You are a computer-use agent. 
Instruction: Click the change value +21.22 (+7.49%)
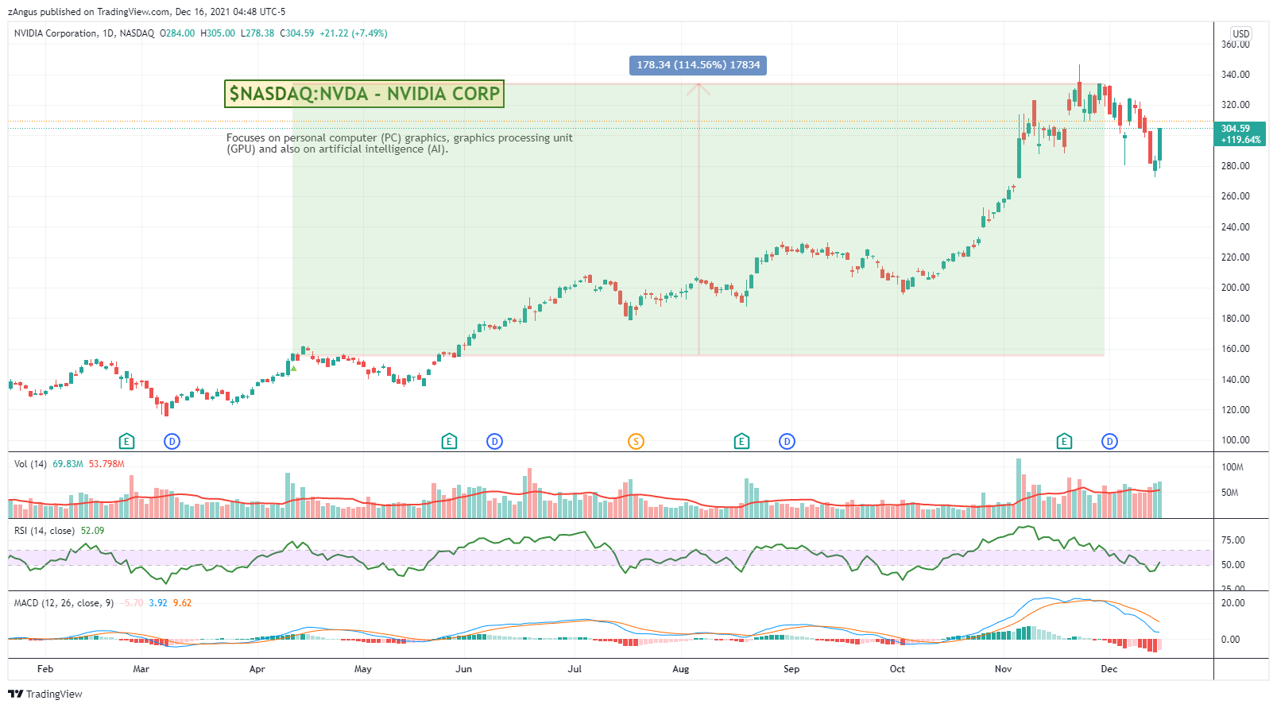point(354,33)
